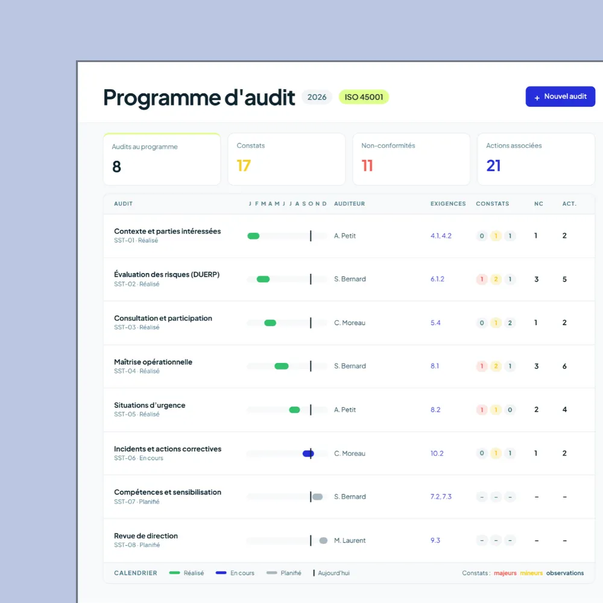Follow the 7.2, 7.3 requirements link
This screenshot has width=603, height=603.
tap(441, 497)
